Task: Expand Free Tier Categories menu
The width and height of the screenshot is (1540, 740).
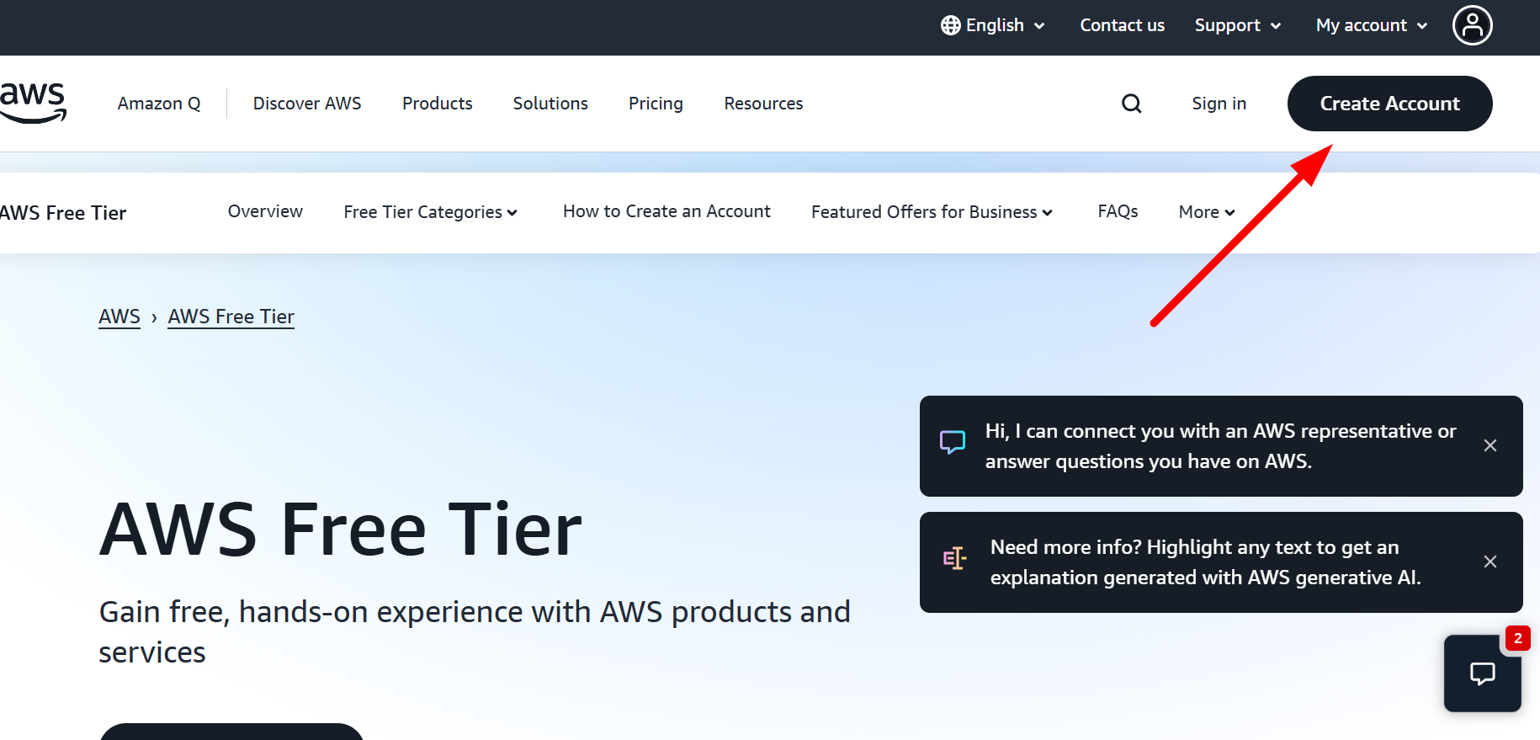Action: point(430,212)
